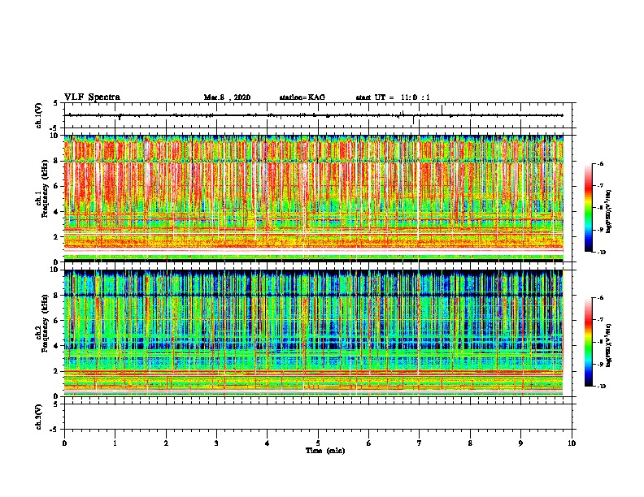Click time axis tick label "4"

coord(268,443)
